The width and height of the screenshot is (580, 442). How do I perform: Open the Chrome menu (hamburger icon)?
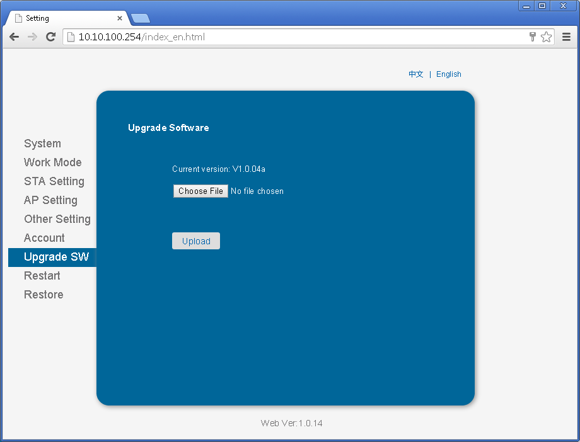(x=566, y=37)
